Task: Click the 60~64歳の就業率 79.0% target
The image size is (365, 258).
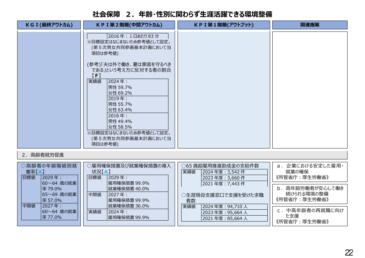Action: coord(59,186)
